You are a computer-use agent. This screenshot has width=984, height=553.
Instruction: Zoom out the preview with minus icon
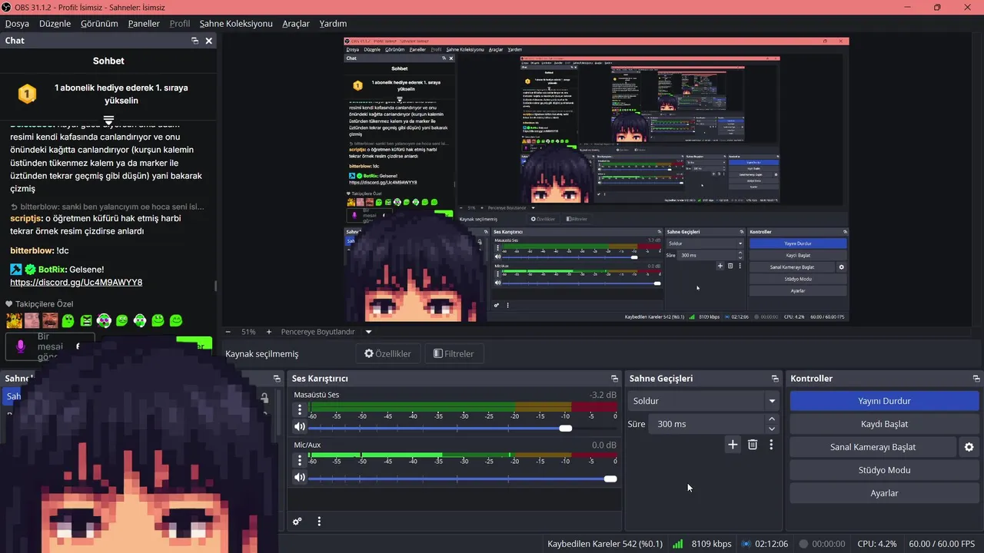pyautogui.click(x=228, y=332)
